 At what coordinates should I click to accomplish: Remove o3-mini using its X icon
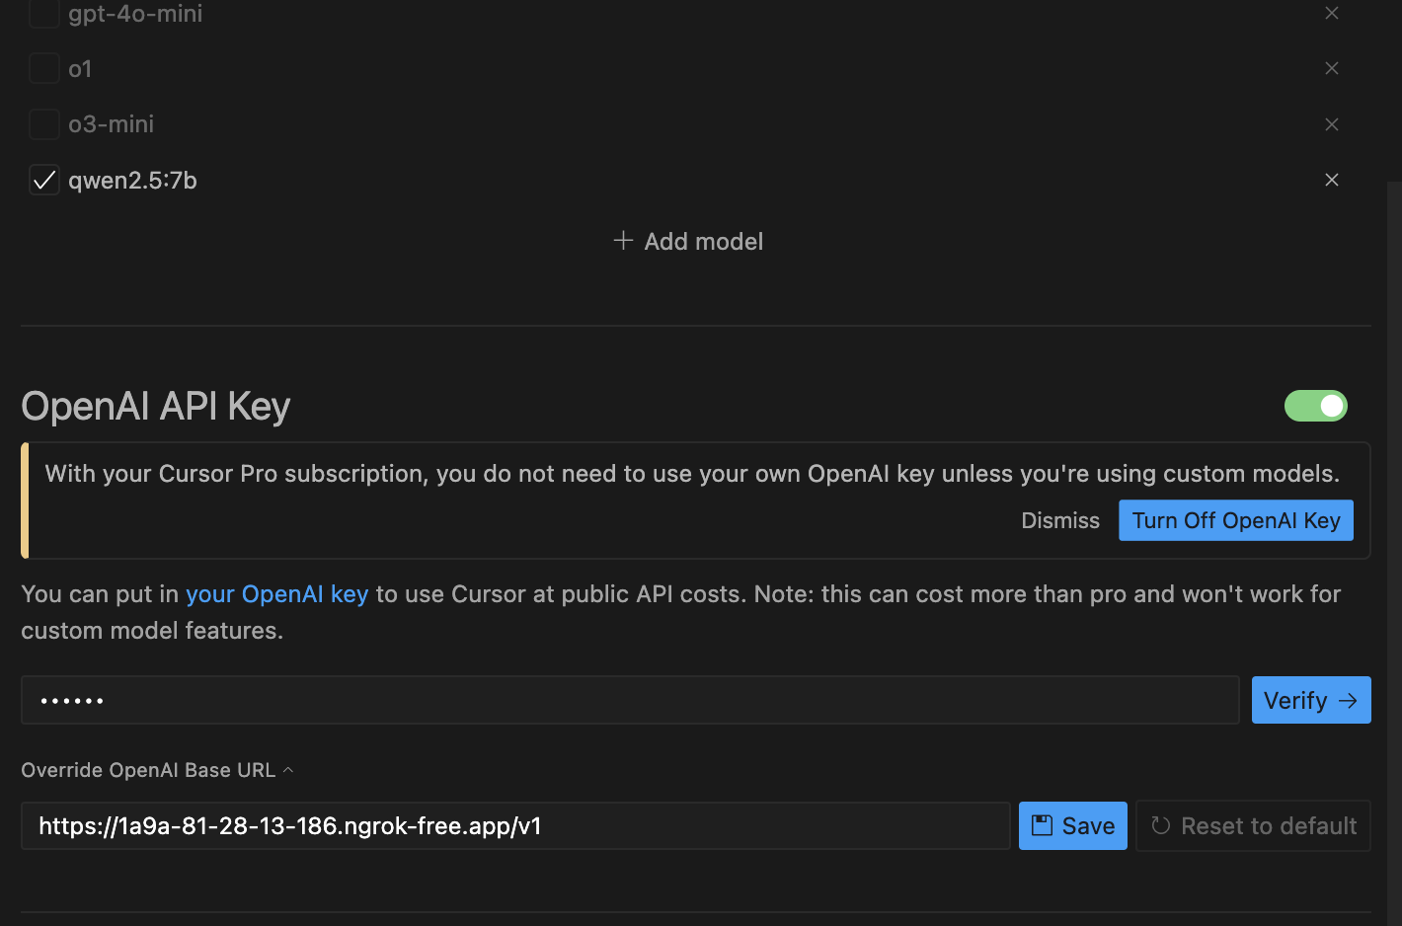1331,124
